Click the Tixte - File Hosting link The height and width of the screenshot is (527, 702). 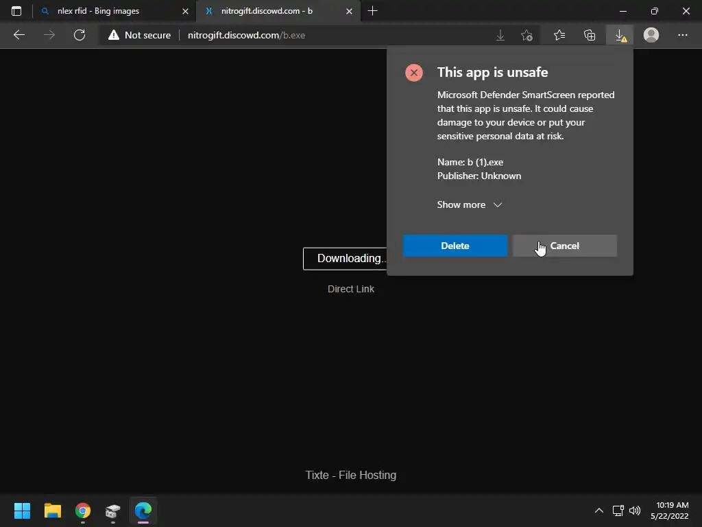click(351, 475)
